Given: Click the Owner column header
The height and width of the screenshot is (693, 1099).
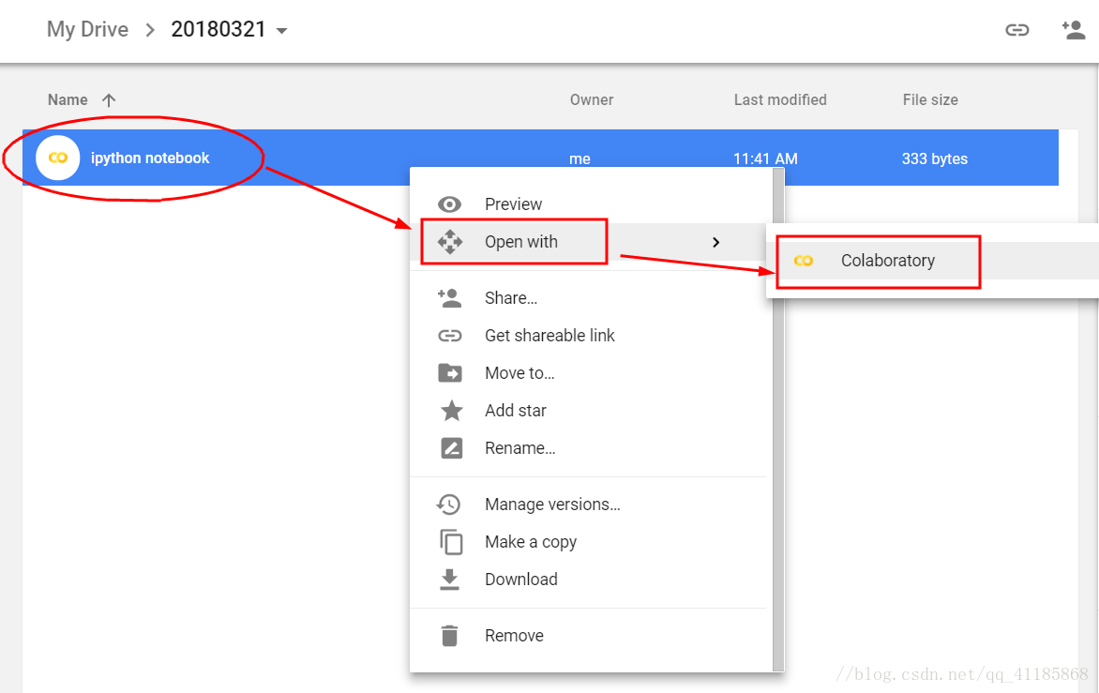Looking at the screenshot, I should 592,99.
